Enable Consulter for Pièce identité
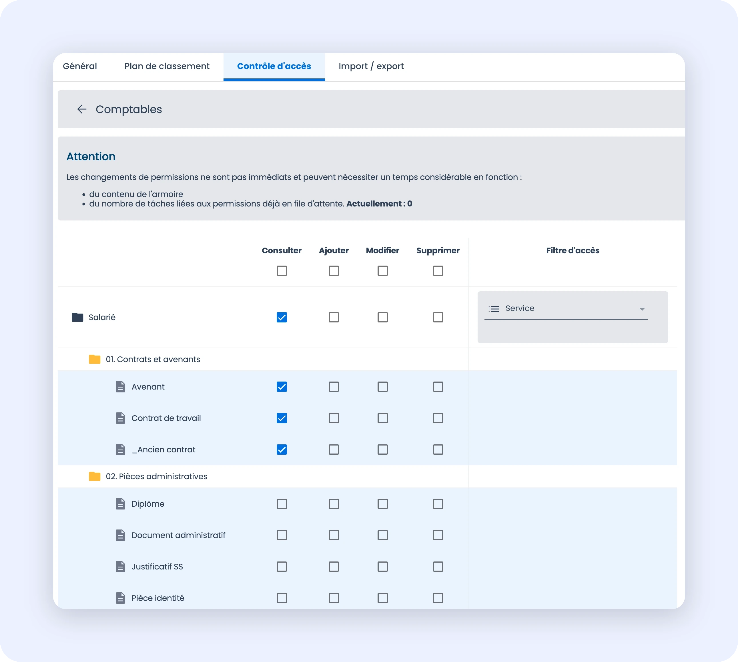The height and width of the screenshot is (662, 738). click(x=282, y=598)
